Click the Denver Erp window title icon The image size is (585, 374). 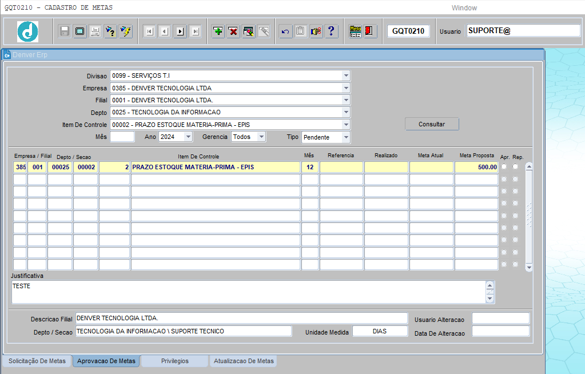(7, 55)
